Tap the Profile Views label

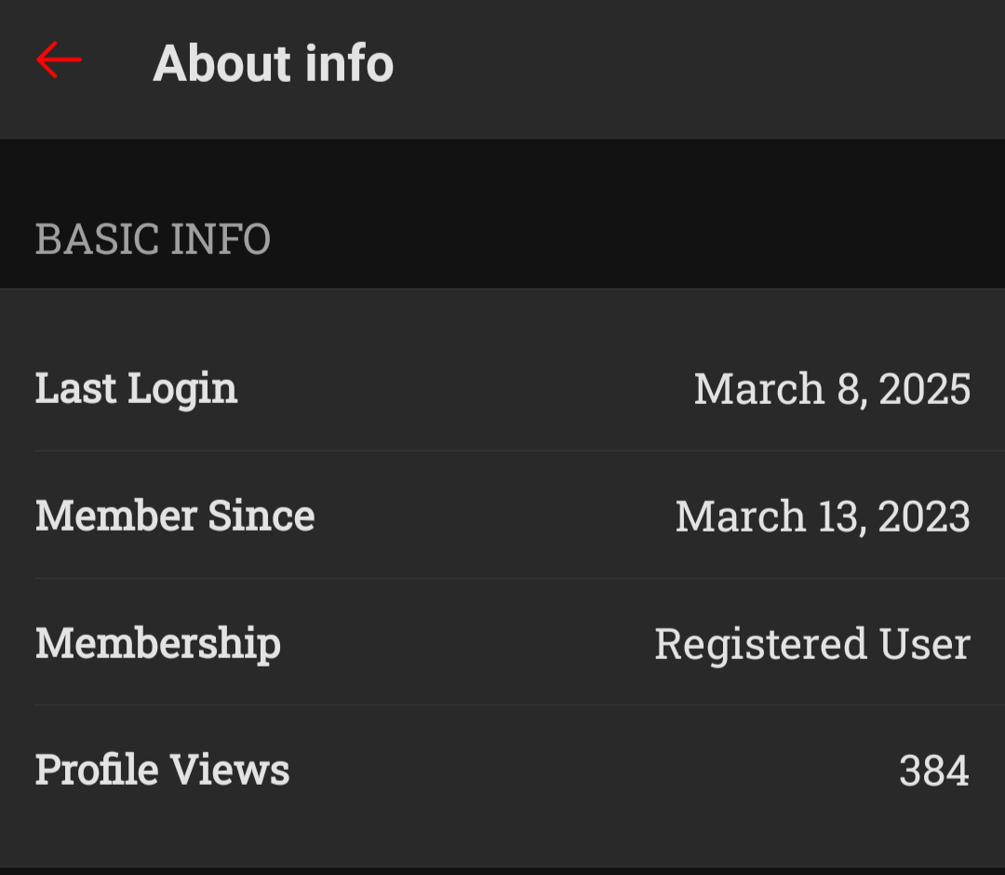point(162,770)
